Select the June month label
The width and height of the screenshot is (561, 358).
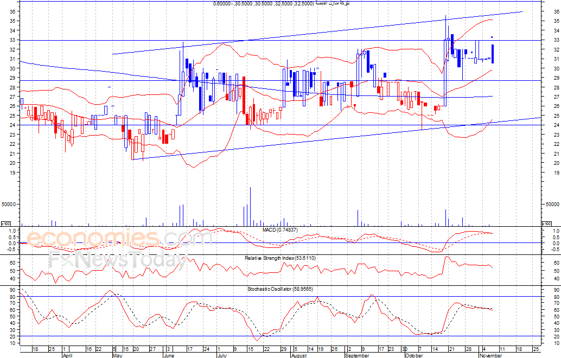(x=169, y=355)
